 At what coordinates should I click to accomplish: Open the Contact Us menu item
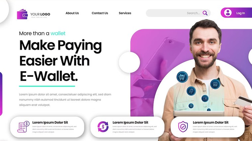click(x=100, y=13)
